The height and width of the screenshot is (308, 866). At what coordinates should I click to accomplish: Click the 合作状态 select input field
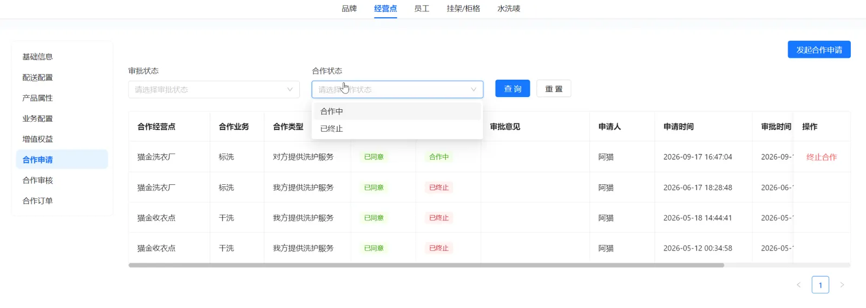397,90
